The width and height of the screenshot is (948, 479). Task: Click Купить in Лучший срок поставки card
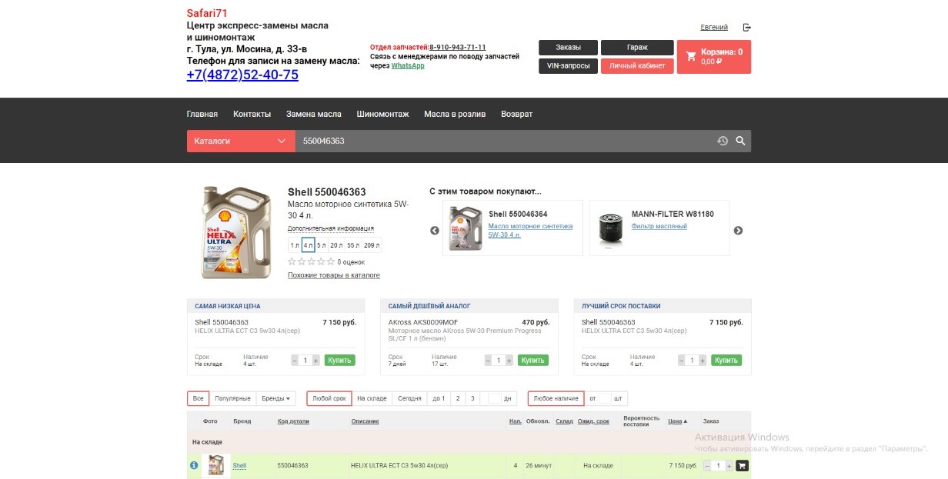[x=726, y=360]
